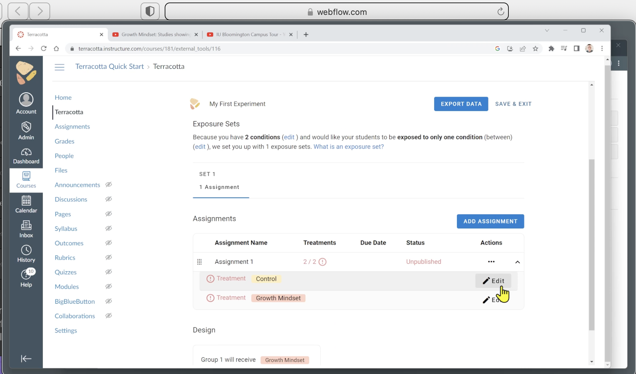This screenshot has height=374, width=636.
Task: Open the browser tab list dropdown arrow
Action: pyautogui.click(x=547, y=30)
